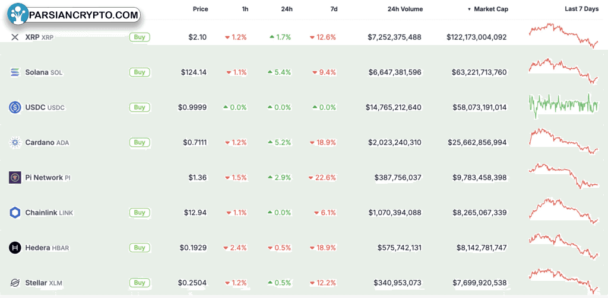Click the USDC coin logo icon
The width and height of the screenshot is (608, 298).
tap(15, 107)
